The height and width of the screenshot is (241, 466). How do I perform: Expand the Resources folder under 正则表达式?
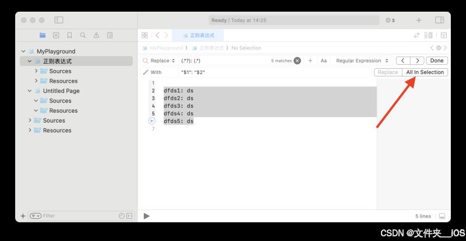click(36, 81)
